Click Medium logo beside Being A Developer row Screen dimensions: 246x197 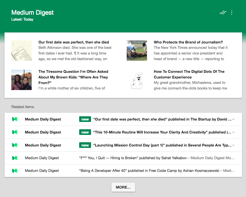14,170
